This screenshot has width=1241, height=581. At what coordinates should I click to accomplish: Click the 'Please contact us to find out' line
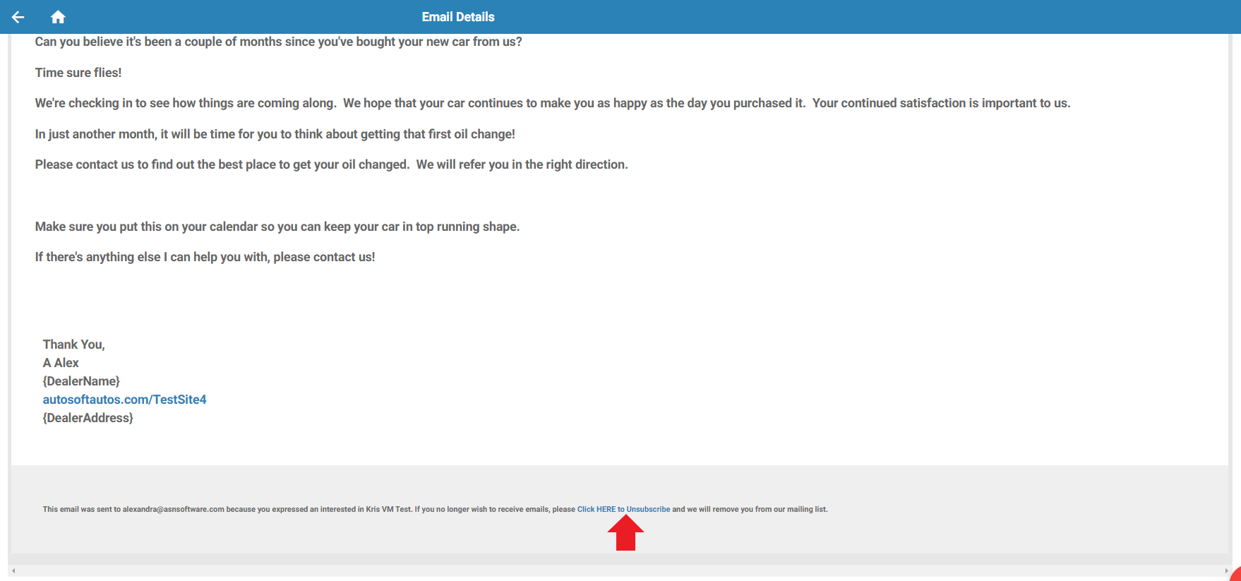332,164
